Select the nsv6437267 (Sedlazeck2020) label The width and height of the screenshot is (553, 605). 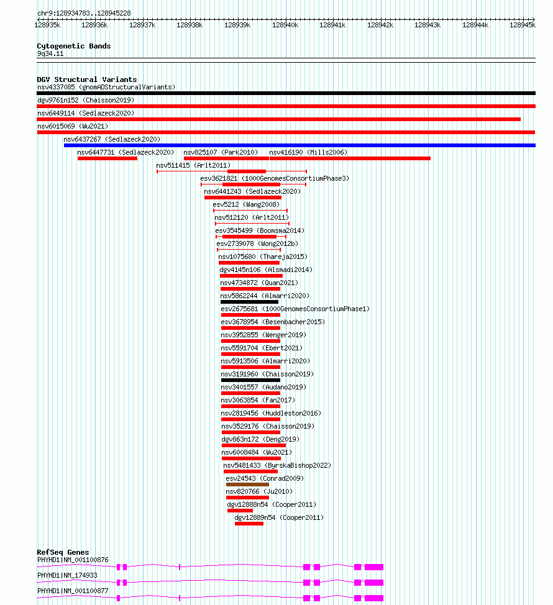(112, 139)
